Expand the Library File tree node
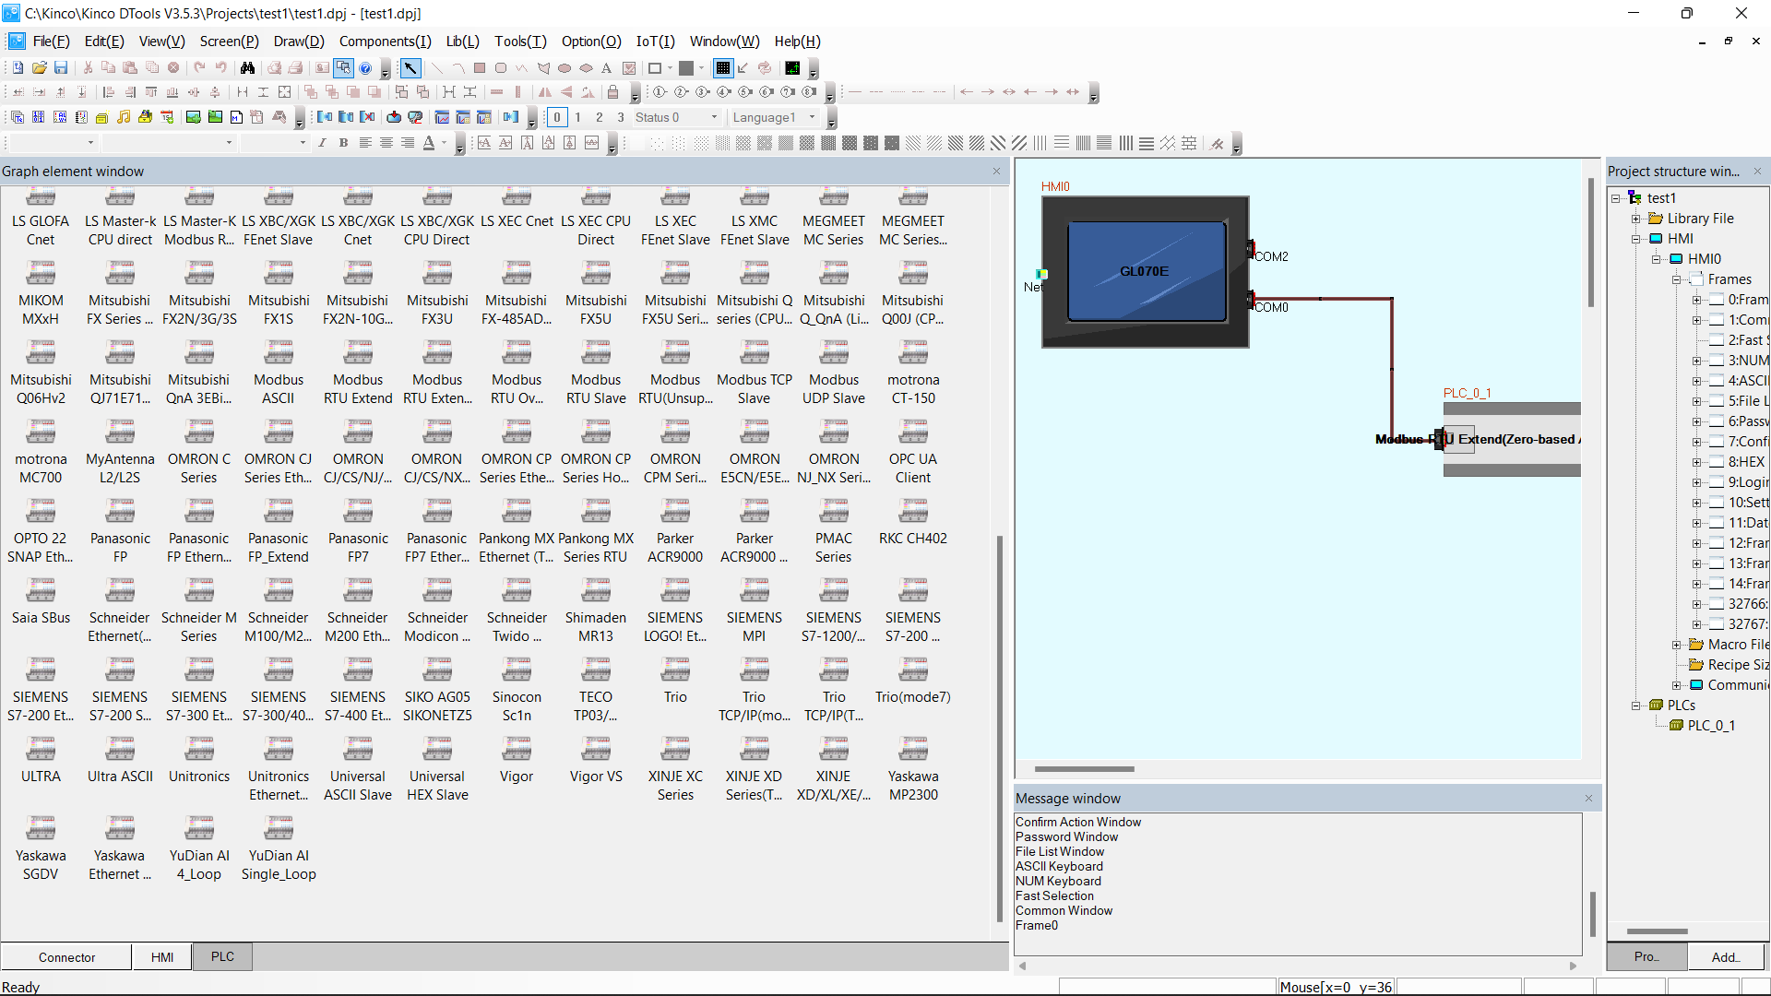This screenshot has height=996, width=1771. pyautogui.click(x=1636, y=219)
